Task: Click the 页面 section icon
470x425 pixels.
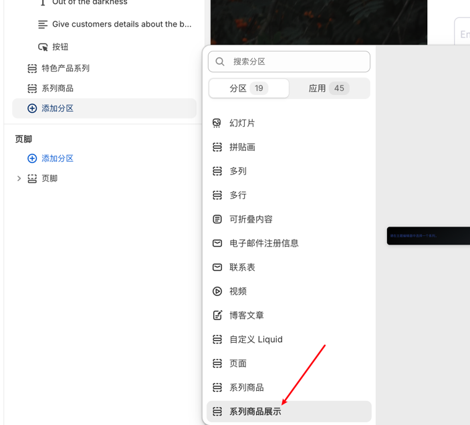Action: [x=217, y=364]
